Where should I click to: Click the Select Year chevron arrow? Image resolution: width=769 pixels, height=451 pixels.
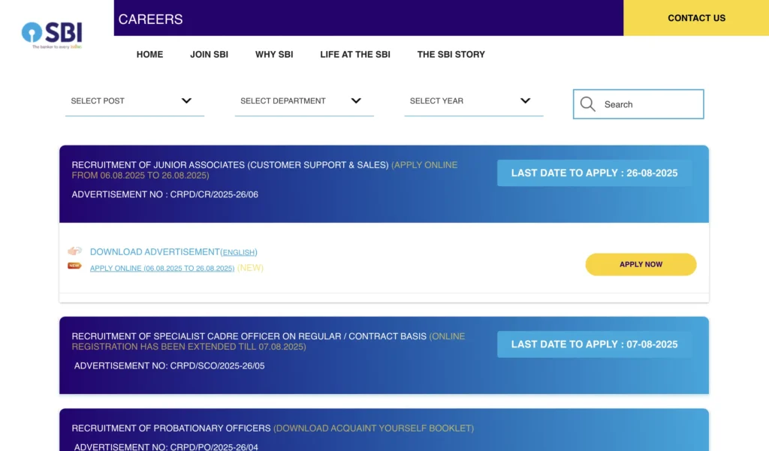click(525, 101)
